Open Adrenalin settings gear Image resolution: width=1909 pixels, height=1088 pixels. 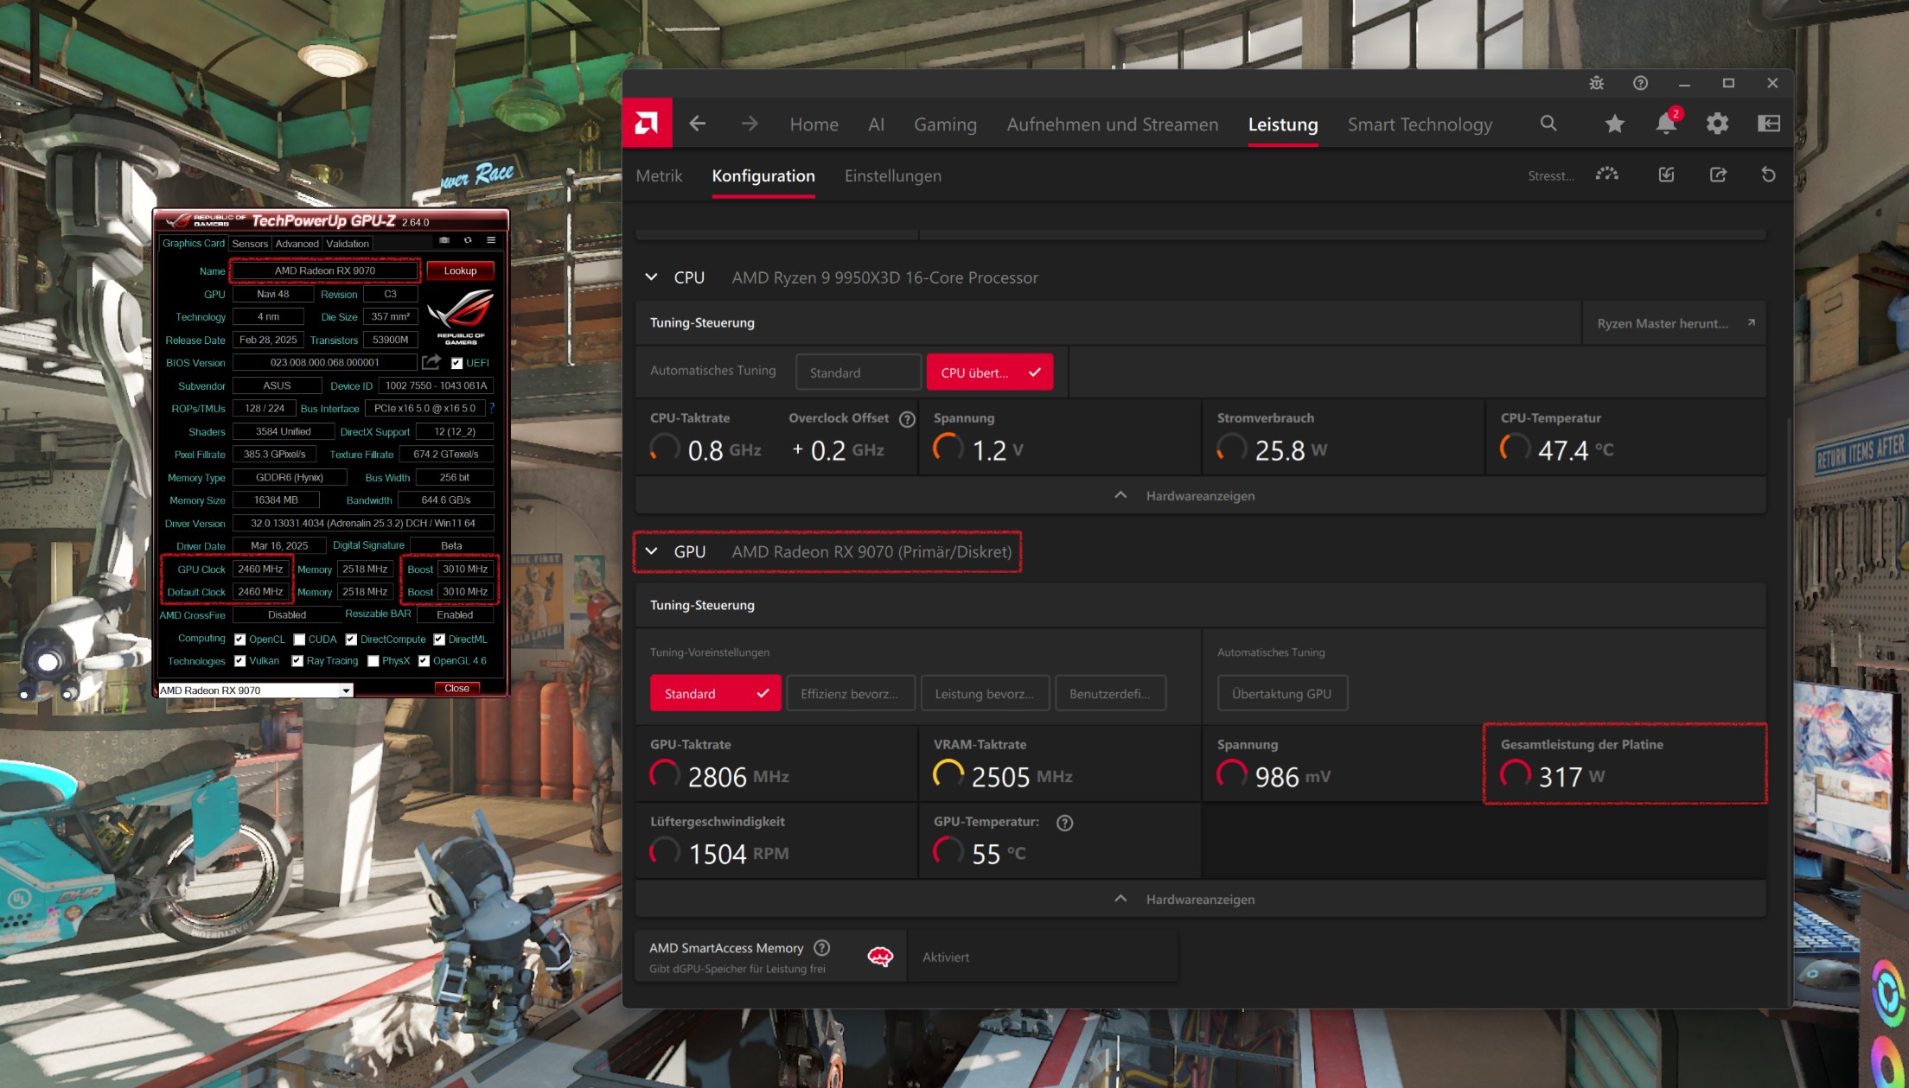pos(1717,124)
